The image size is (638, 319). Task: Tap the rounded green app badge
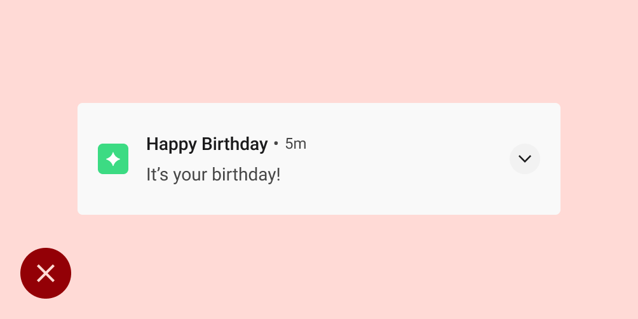click(x=113, y=159)
